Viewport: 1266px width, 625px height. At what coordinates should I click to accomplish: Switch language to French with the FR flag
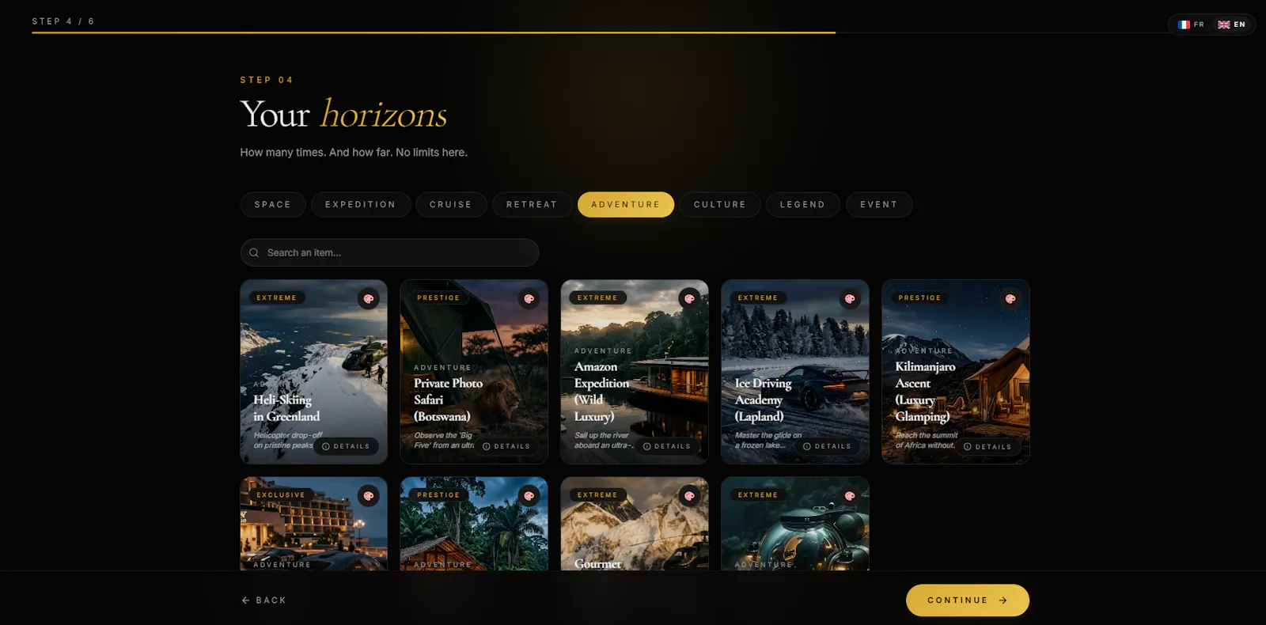coord(1191,25)
